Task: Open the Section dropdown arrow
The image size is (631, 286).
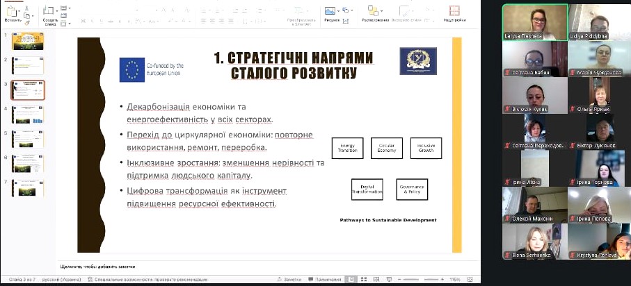Action: (x=69, y=24)
